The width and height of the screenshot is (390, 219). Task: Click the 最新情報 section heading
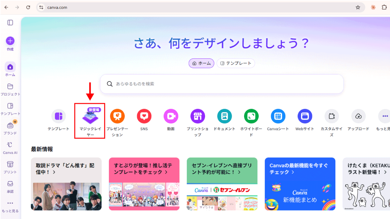click(x=42, y=149)
